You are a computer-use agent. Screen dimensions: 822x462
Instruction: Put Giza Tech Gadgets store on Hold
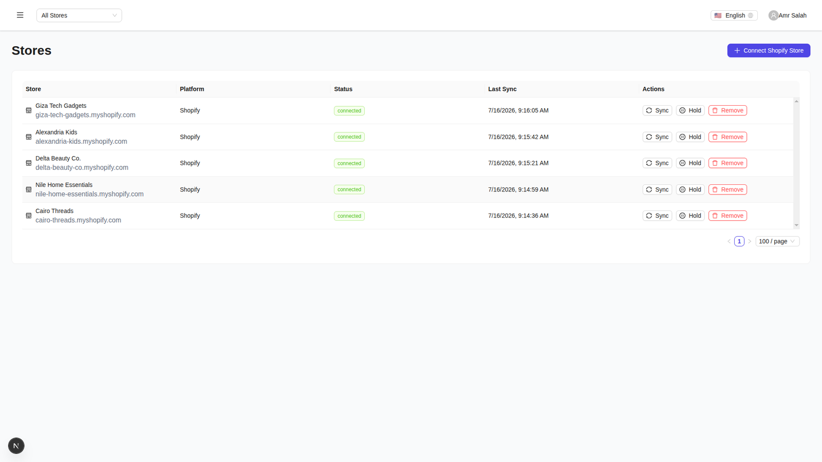tap(690, 110)
